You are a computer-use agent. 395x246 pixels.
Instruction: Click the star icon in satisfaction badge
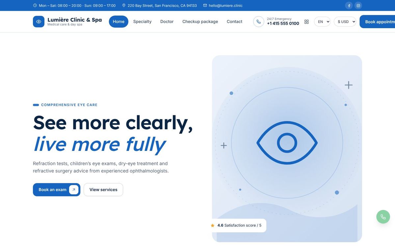pos(213,226)
